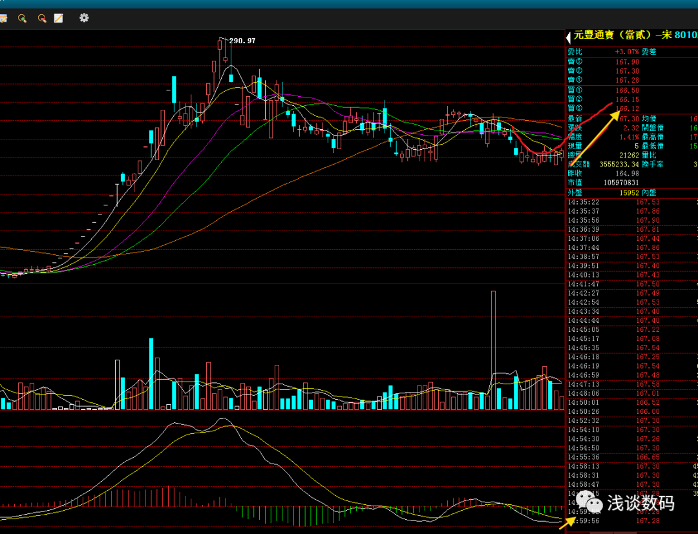Click the 委比 value +3.07%
698x534 pixels.
tap(627, 52)
